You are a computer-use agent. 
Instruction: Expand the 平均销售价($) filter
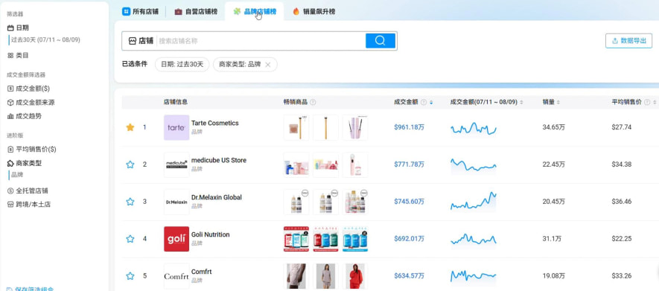31,149
